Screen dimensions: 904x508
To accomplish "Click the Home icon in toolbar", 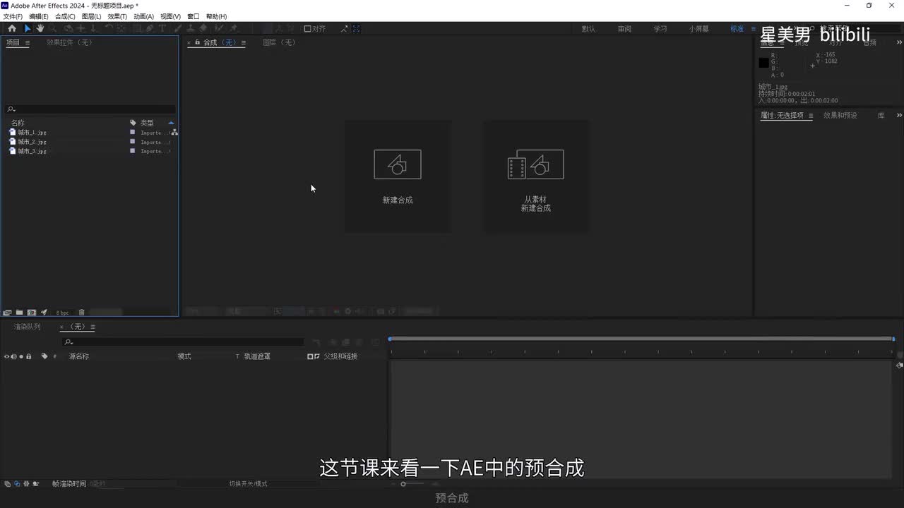I will [x=12, y=28].
